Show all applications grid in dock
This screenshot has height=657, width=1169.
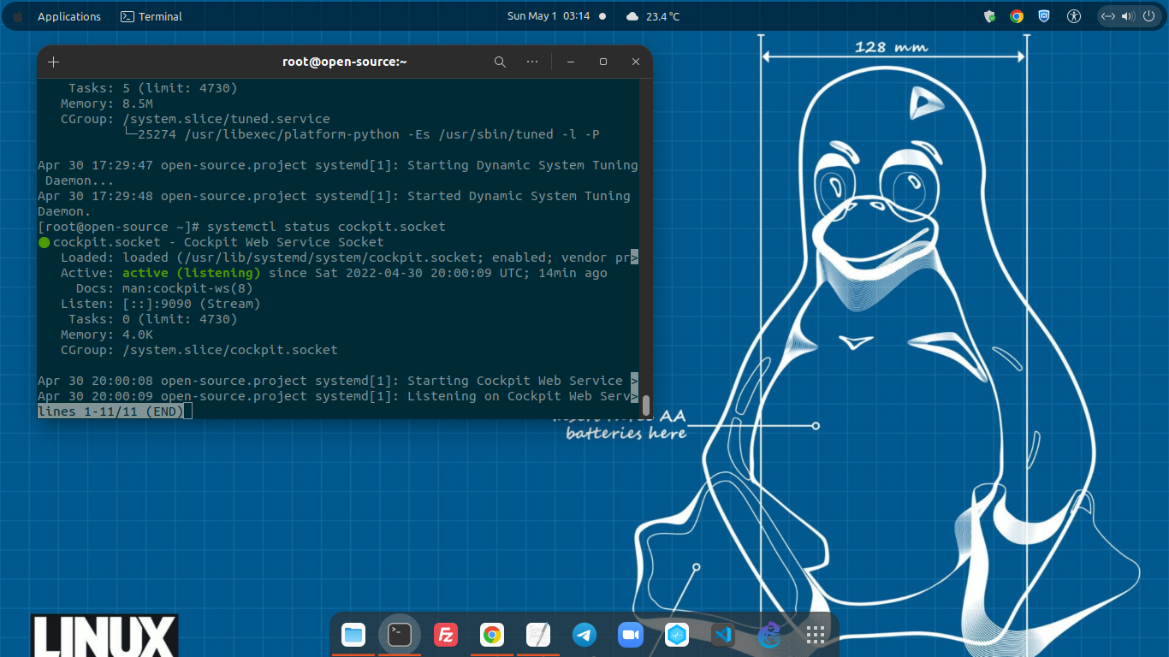816,635
